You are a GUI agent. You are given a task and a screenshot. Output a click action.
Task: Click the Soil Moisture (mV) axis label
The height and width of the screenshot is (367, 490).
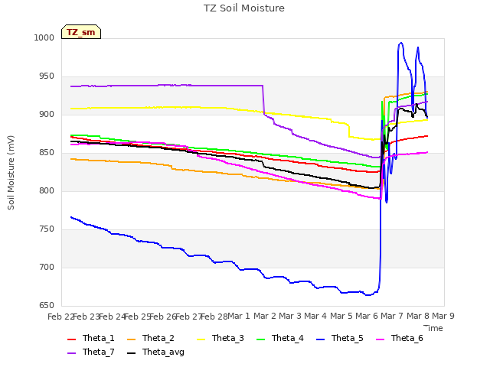11,173
